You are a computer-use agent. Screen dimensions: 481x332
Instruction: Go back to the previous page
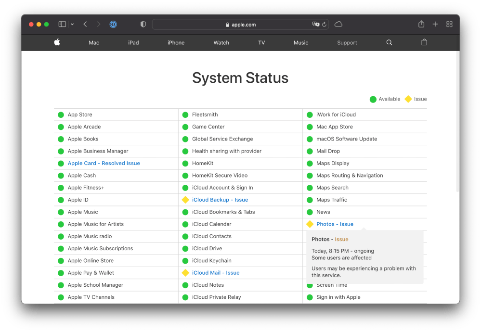tap(85, 24)
